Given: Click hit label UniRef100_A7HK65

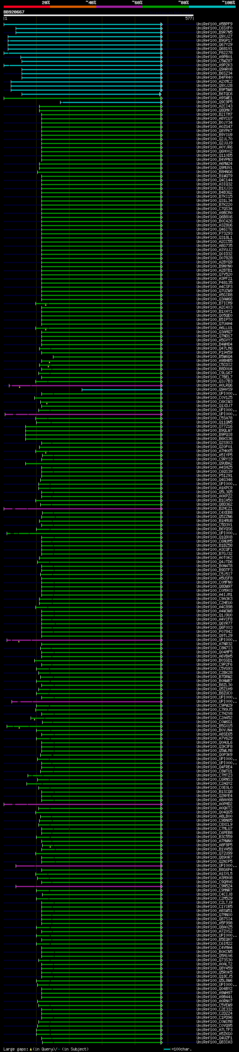Looking at the screenshot, I should pos(214,451).
